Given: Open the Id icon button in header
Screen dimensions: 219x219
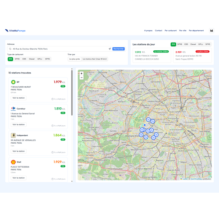Looking at the screenshot, I should coord(212,31).
